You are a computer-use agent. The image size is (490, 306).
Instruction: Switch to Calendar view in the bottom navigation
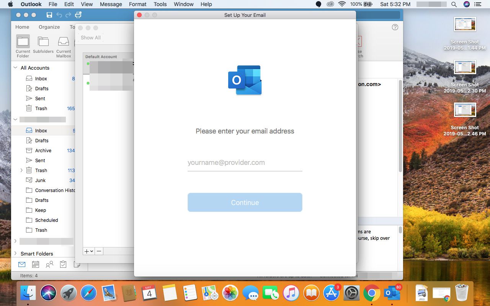36,264
